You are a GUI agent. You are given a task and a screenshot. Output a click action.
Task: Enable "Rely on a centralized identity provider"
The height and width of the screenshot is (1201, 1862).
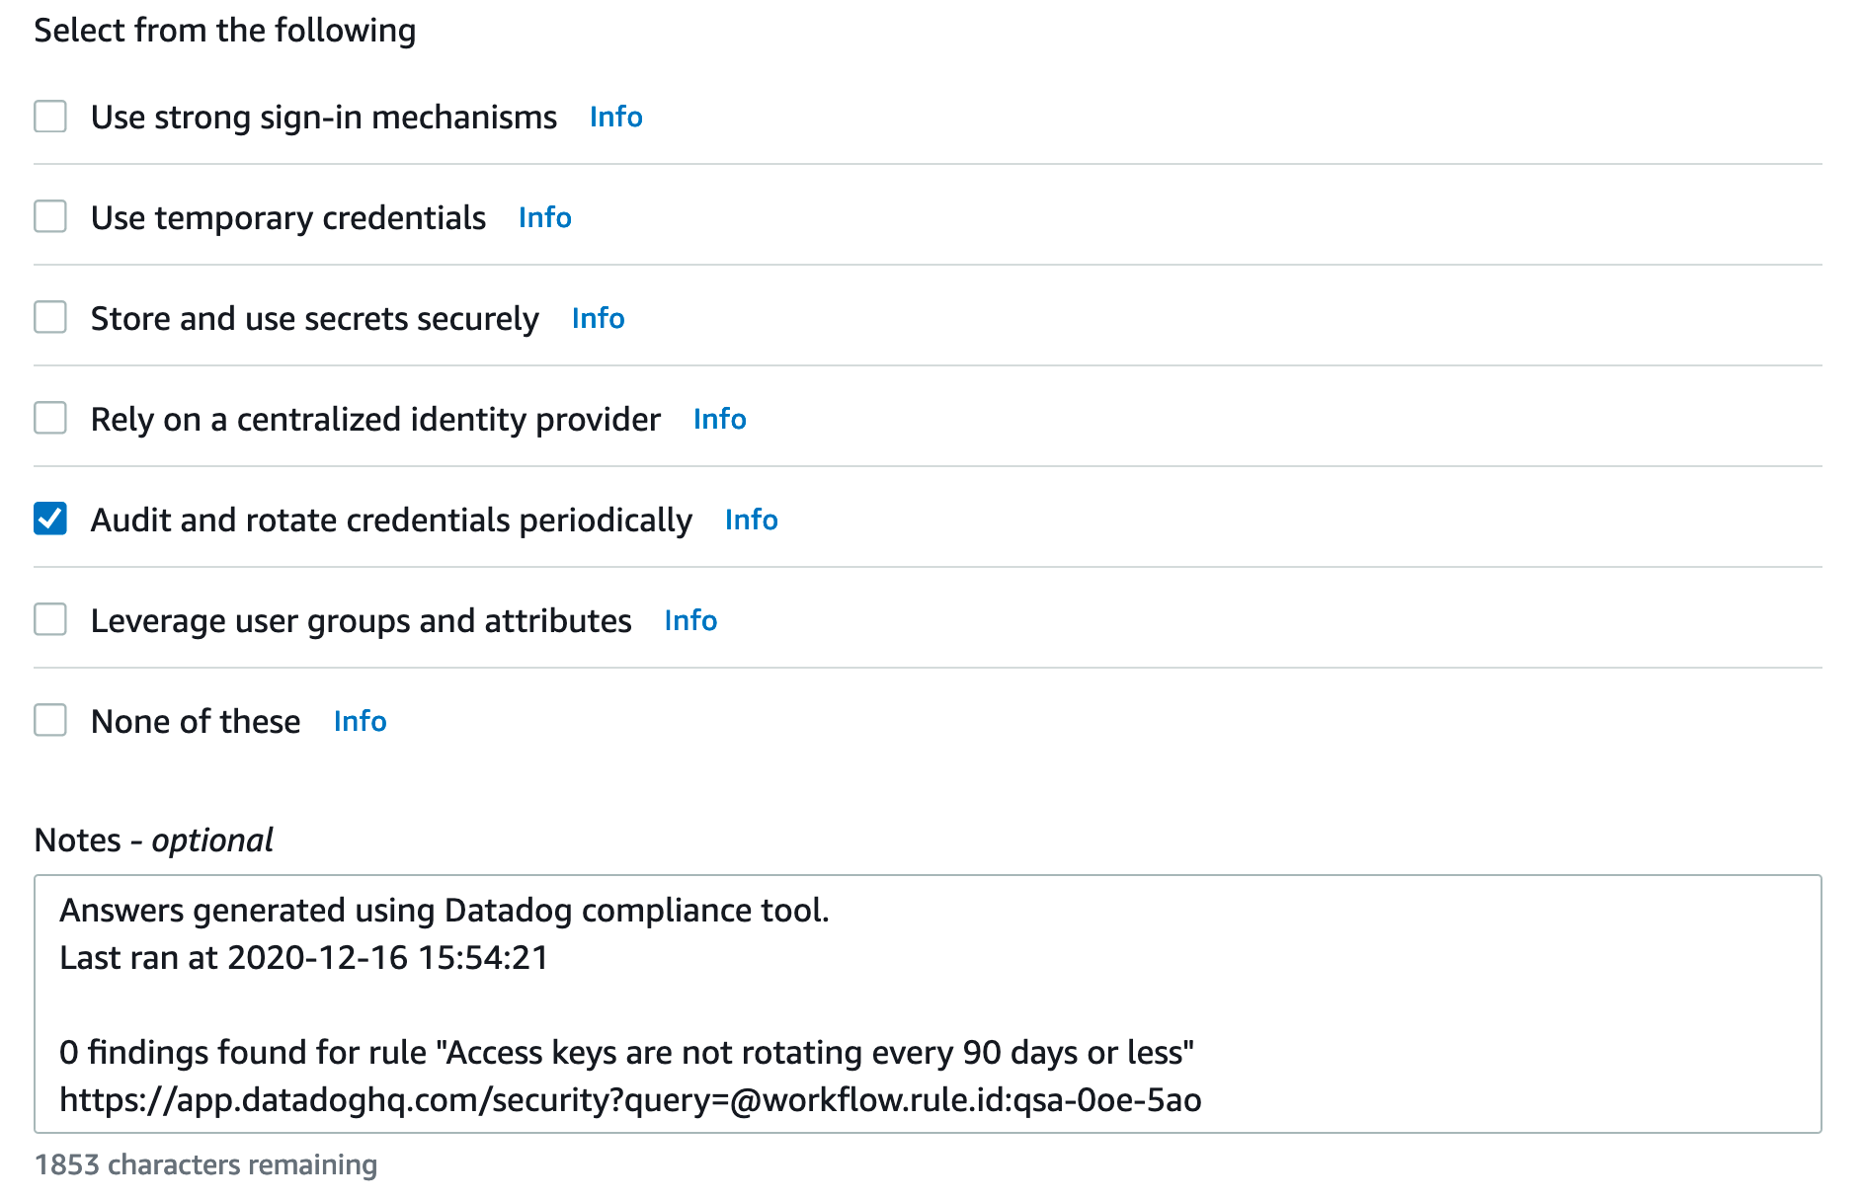49,419
